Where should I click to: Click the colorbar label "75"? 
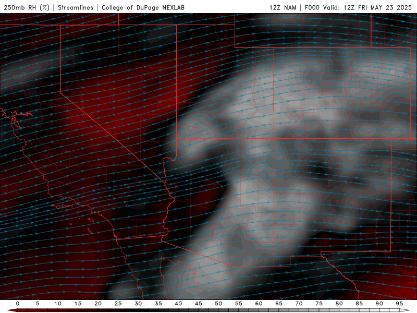tap(319, 304)
